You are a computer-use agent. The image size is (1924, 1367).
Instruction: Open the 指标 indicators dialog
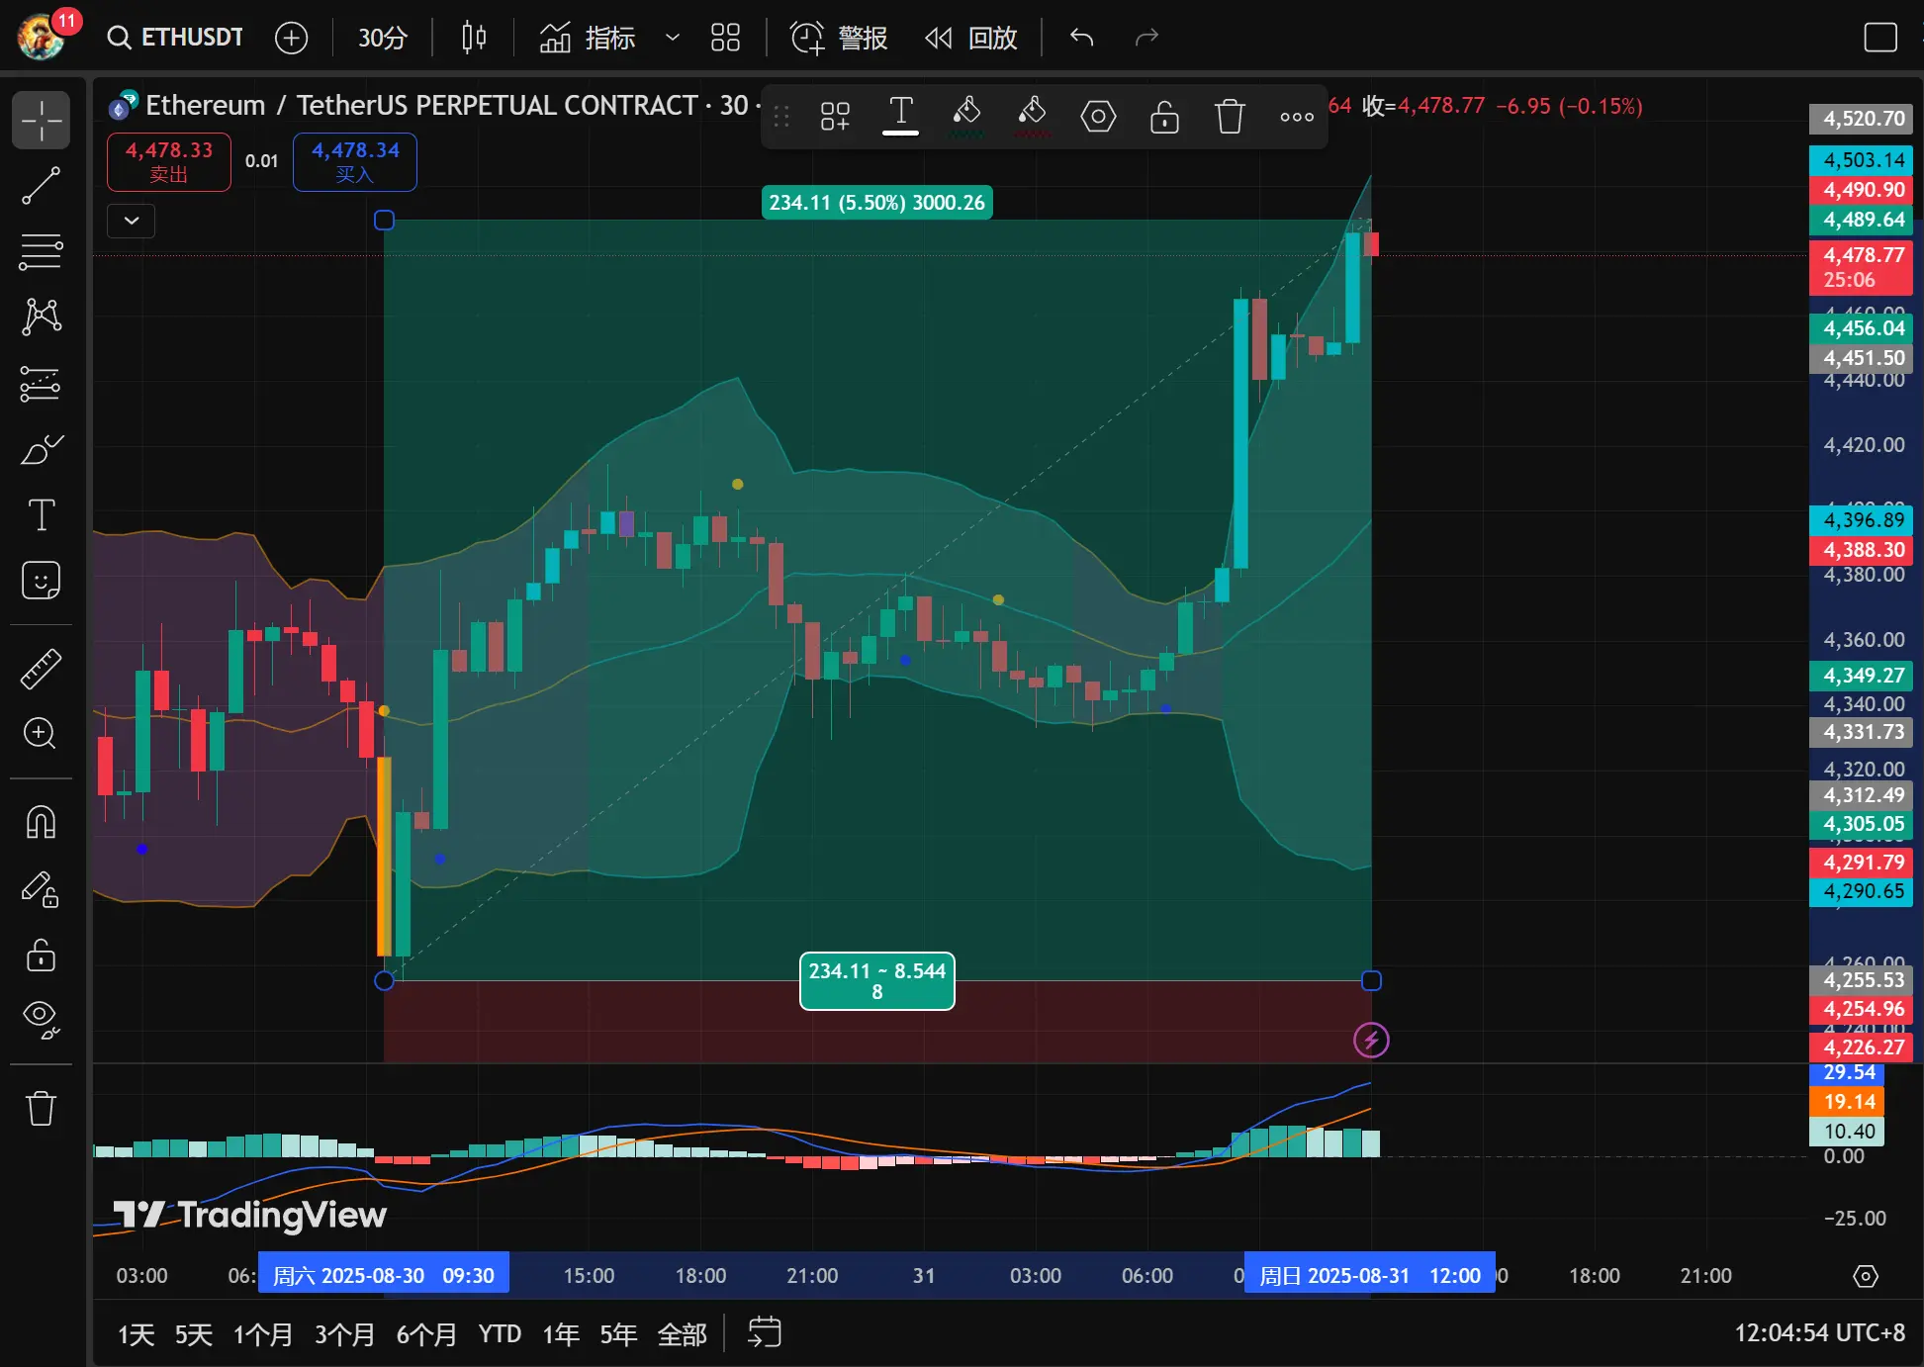[x=587, y=38]
